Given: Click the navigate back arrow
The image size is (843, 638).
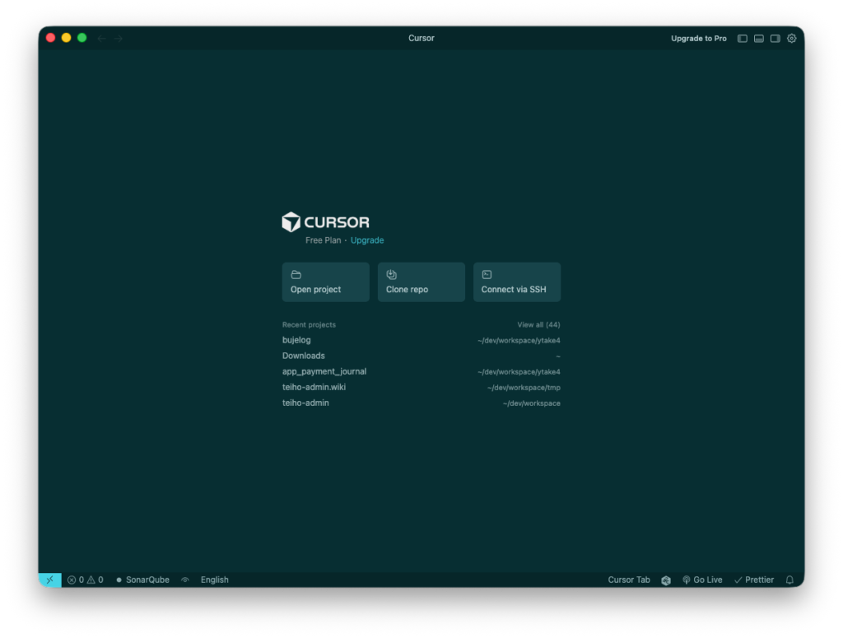Looking at the screenshot, I should pos(102,39).
